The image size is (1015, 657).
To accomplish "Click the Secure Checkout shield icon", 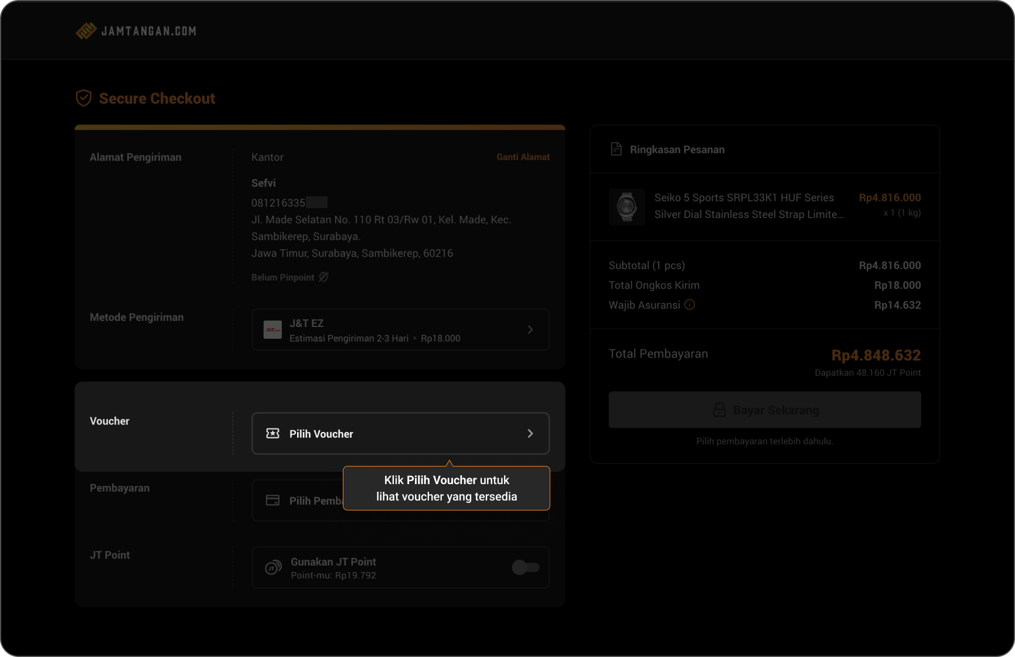I will pos(84,98).
